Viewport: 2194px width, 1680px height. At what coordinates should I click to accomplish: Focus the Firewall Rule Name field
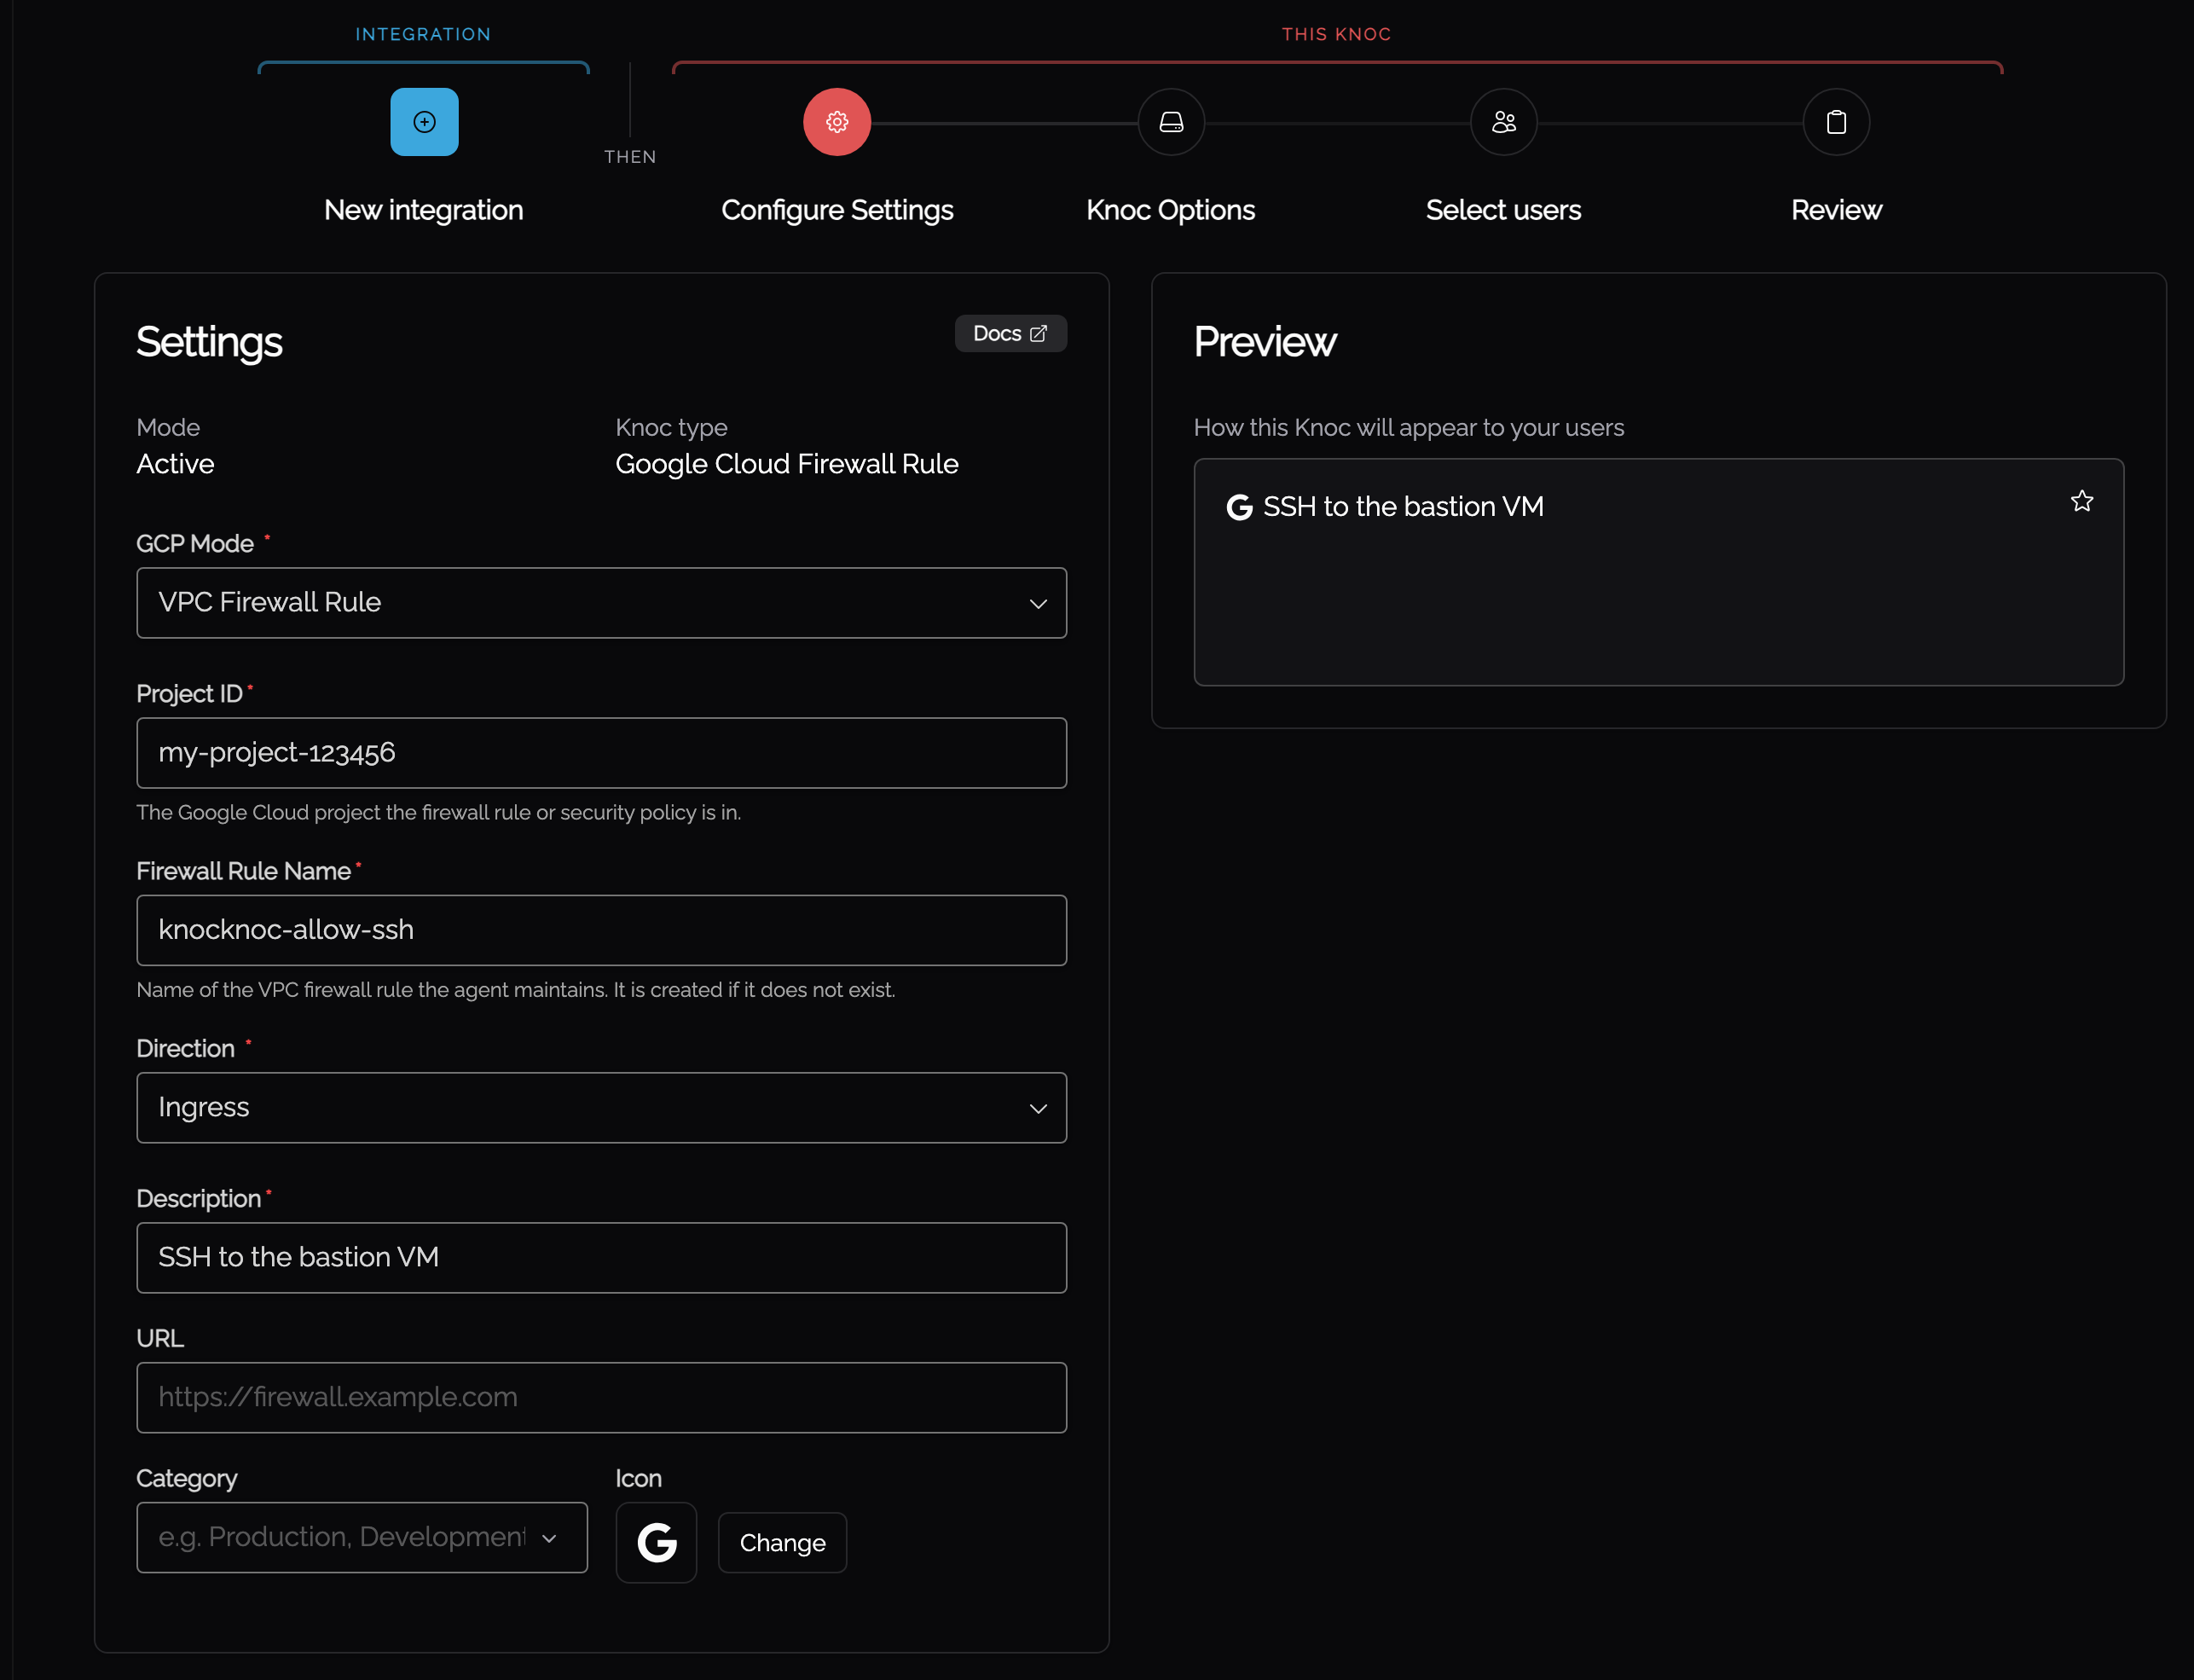tap(602, 930)
